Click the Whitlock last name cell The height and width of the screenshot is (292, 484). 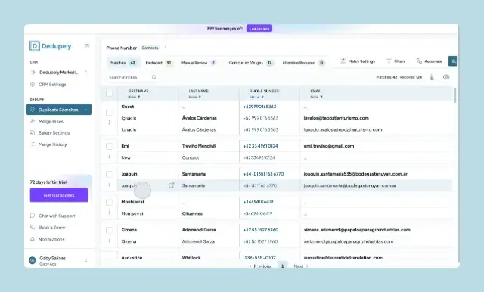click(191, 258)
